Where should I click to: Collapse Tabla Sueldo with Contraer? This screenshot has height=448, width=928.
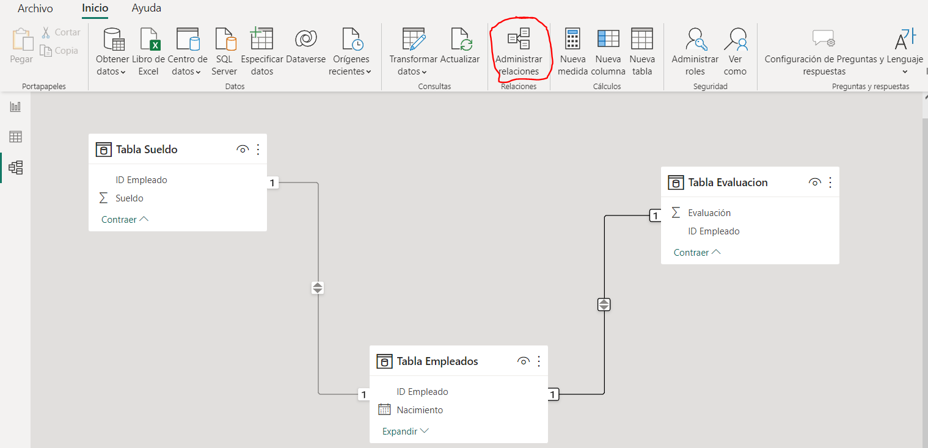point(125,220)
